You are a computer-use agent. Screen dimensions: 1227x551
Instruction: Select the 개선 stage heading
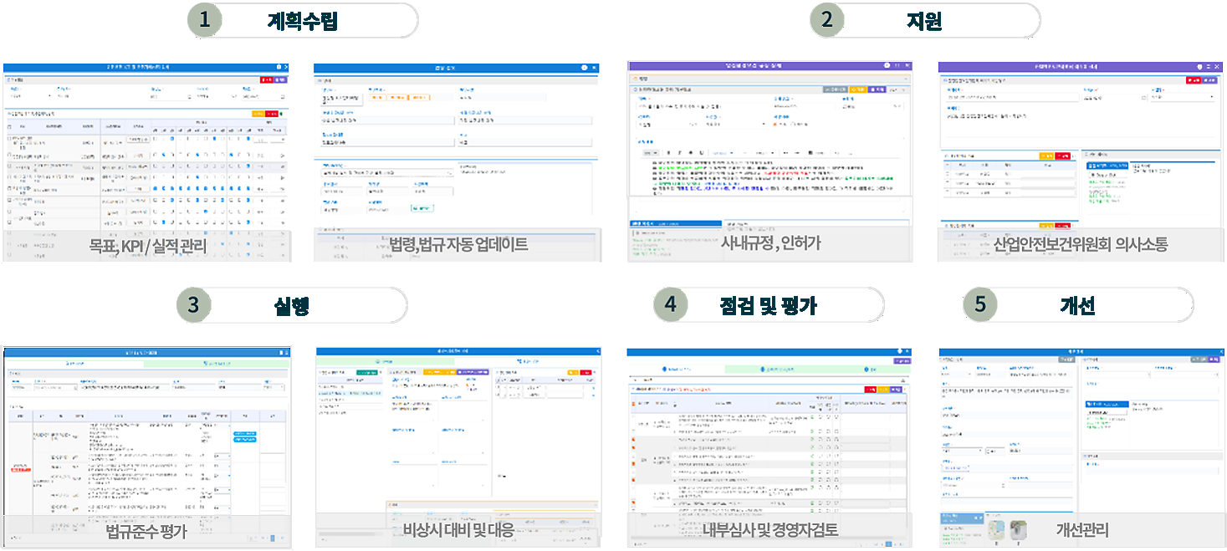(1078, 306)
